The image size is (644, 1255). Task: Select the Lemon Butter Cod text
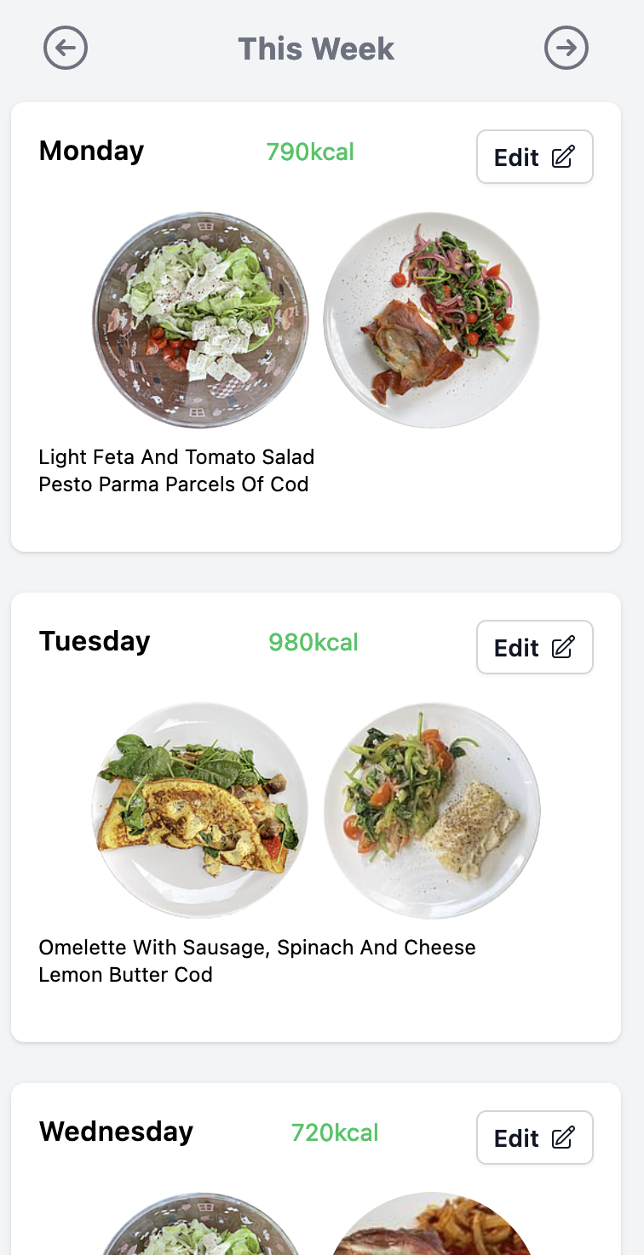point(126,975)
